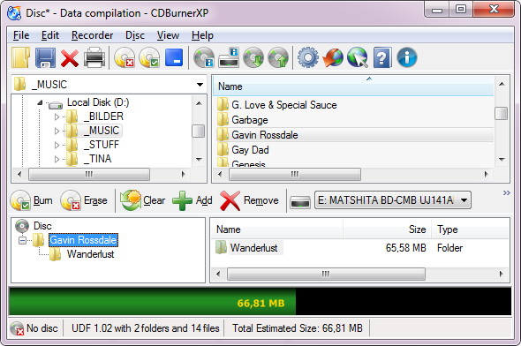The width and height of the screenshot is (521, 346).
Task: Click the blue square toolbar icon
Action: [x=174, y=57]
